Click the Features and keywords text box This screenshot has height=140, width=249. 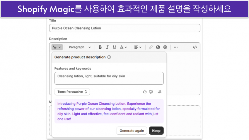[109, 78]
